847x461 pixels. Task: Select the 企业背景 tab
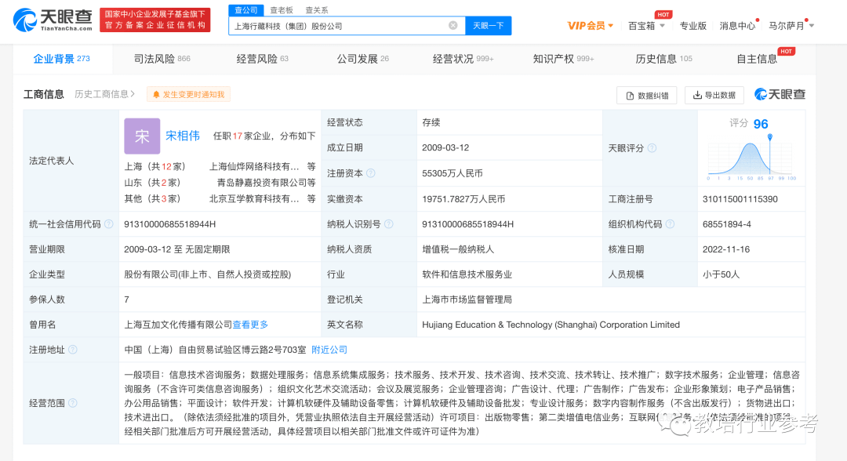click(61, 59)
